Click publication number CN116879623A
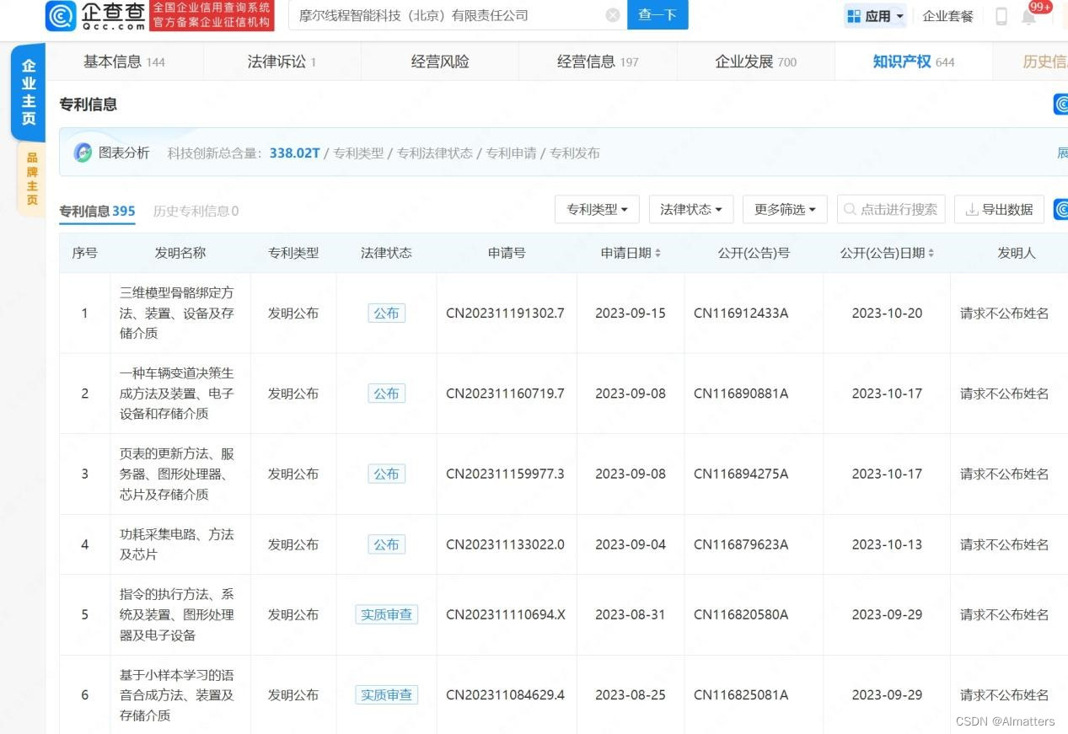 (741, 544)
